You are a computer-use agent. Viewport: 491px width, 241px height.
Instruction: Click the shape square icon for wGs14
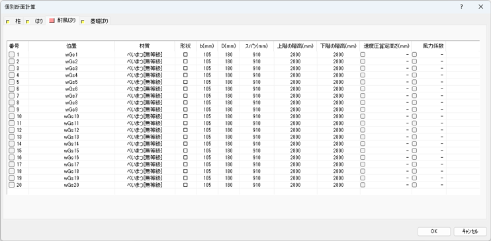(x=185, y=144)
